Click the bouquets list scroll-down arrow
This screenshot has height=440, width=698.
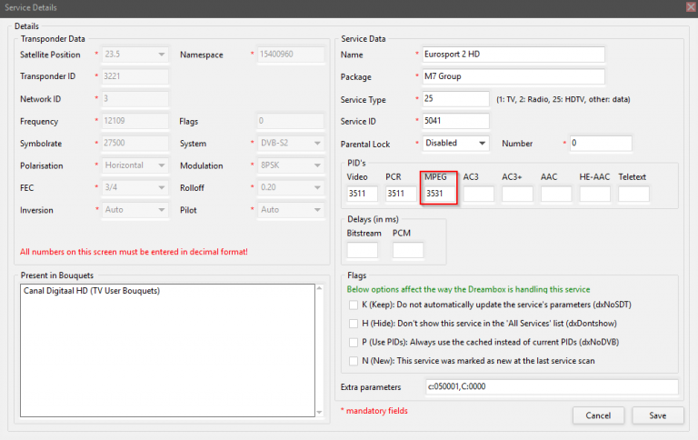pyautogui.click(x=319, y=413)
